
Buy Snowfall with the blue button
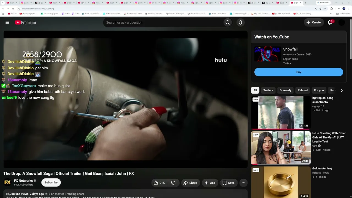pyautogui.click(x=299, y=72)
